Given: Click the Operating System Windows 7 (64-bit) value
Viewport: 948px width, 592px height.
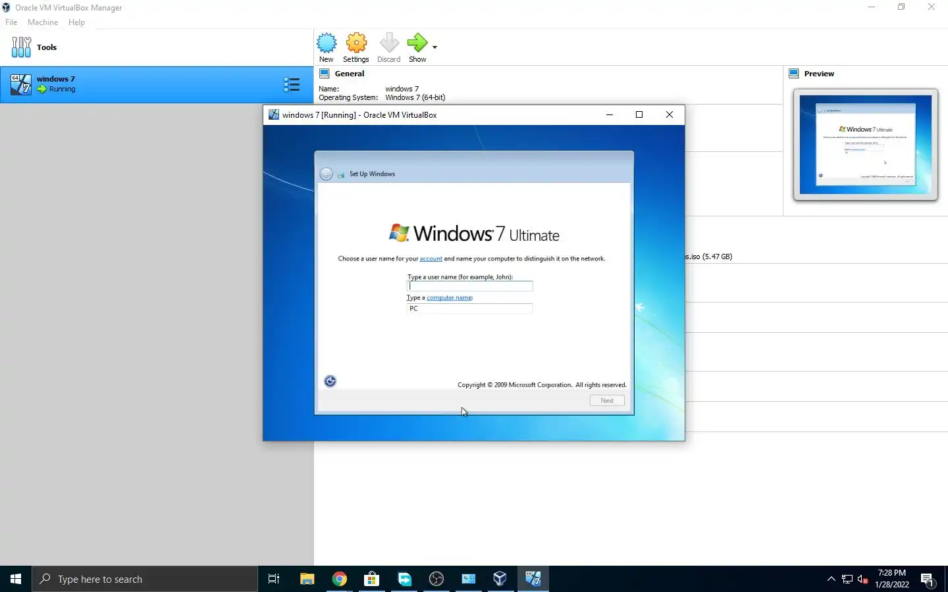Looking at the screenshot, I should (415, 97).
